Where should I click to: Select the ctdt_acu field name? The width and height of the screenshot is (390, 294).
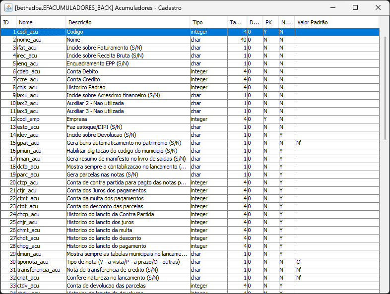[41, 207]
